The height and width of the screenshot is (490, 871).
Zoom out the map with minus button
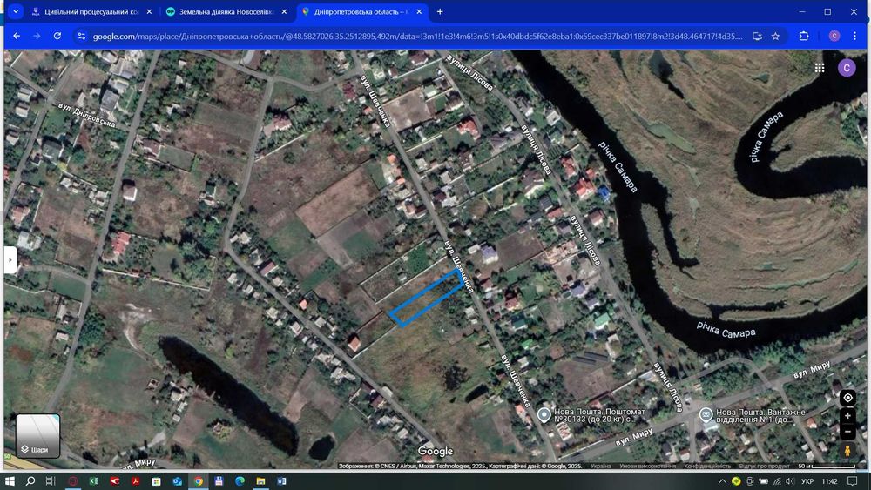847,432
